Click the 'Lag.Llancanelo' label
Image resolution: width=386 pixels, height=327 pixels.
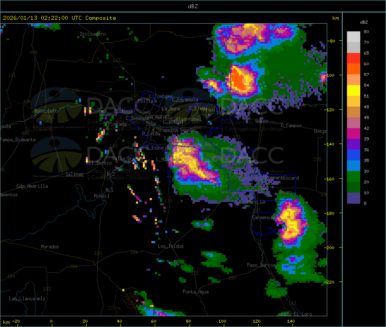[27, 299]
